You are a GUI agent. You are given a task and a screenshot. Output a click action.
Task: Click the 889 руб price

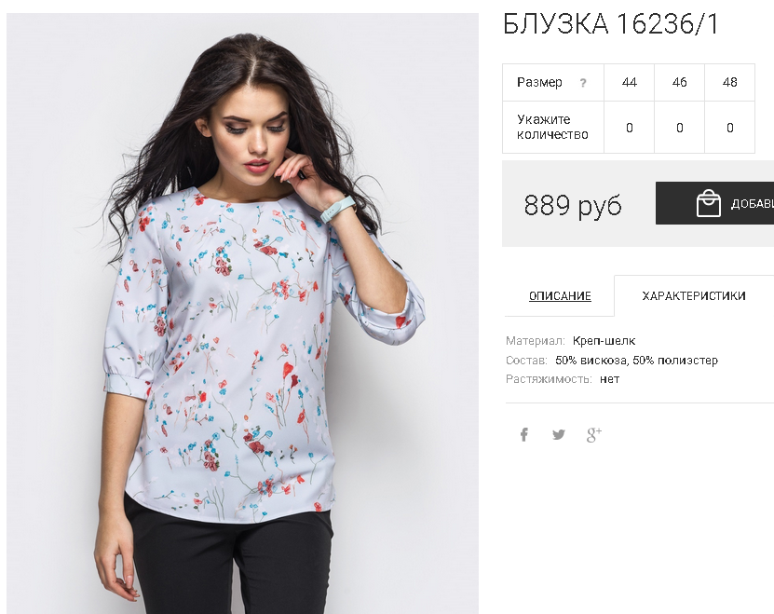(x=573, y=205)
